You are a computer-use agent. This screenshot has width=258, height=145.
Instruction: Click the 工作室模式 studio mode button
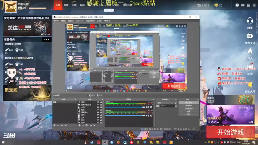(x=189, y=109)
